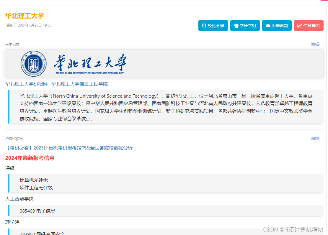Click the 经验分享 button
The width and height of the screenshot is (328, 235).
tap(213, 25)
